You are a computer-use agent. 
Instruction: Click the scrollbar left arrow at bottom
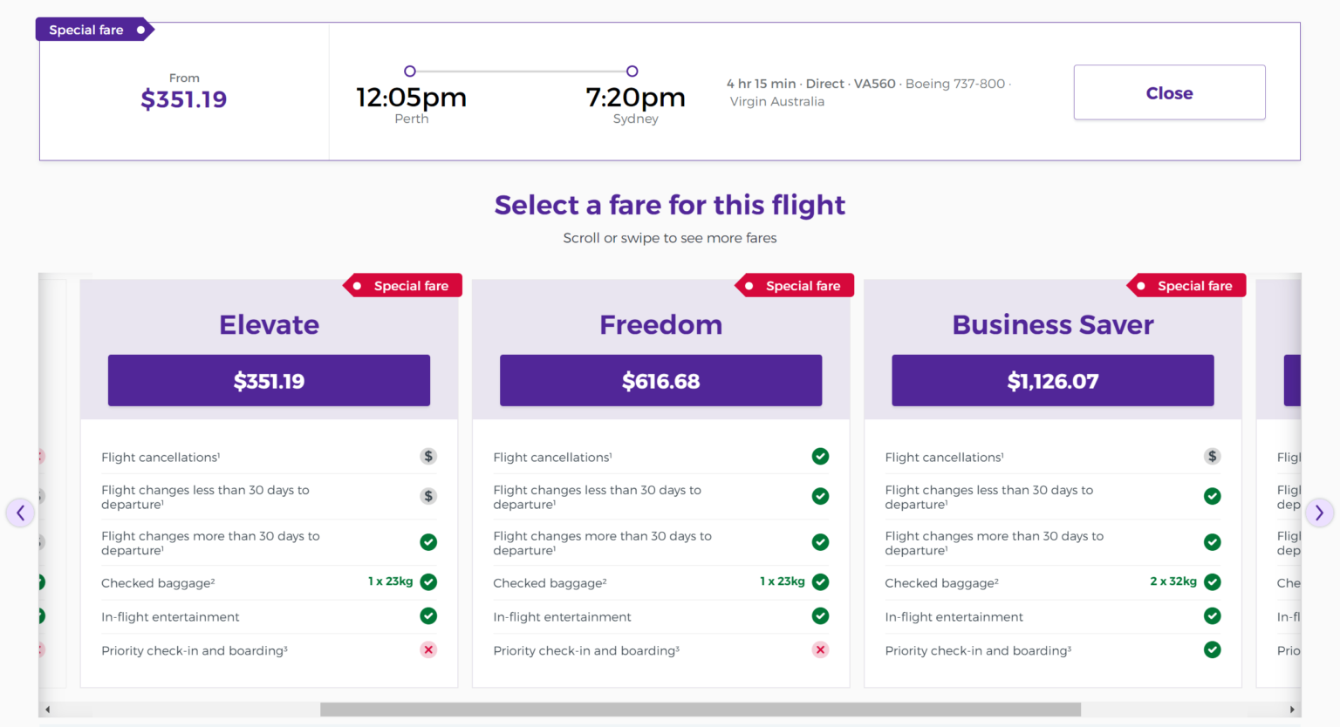coord(48,710)
